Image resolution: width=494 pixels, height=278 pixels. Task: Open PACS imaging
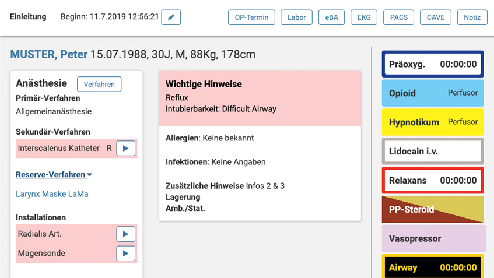[399, 17]
